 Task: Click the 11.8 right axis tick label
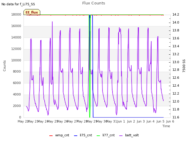point(176,109)
